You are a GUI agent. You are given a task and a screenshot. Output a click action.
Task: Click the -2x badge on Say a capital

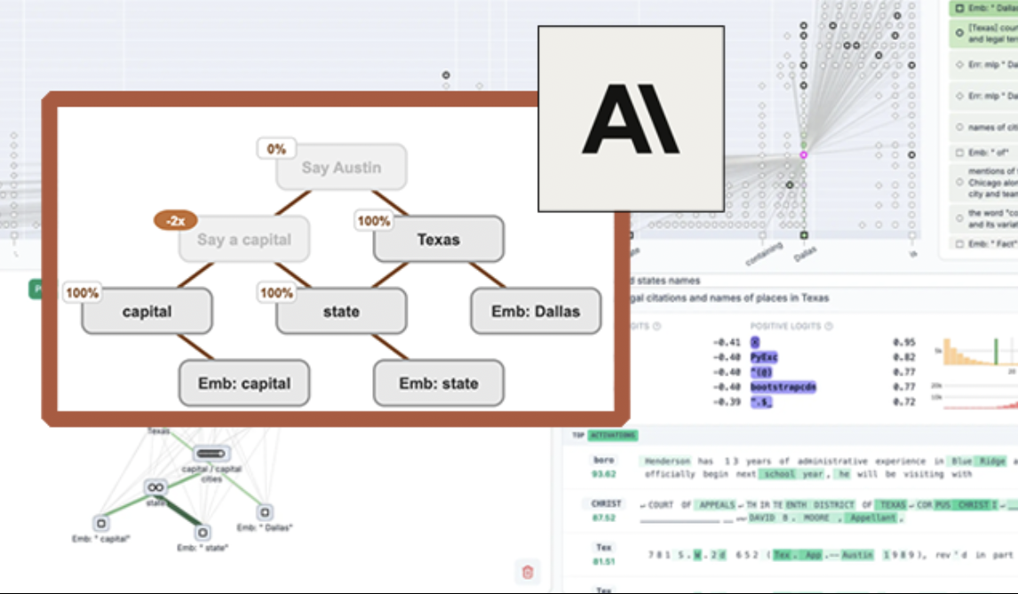pos(169,220)
